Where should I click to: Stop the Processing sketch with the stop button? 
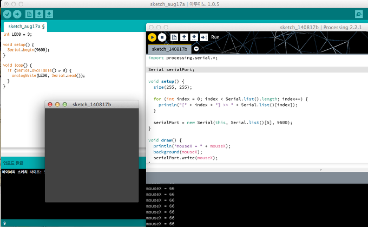pos(162,37)
